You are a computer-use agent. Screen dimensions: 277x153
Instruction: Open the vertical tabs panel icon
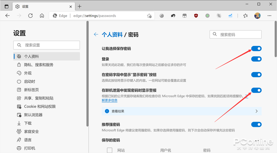pos(7,7)
